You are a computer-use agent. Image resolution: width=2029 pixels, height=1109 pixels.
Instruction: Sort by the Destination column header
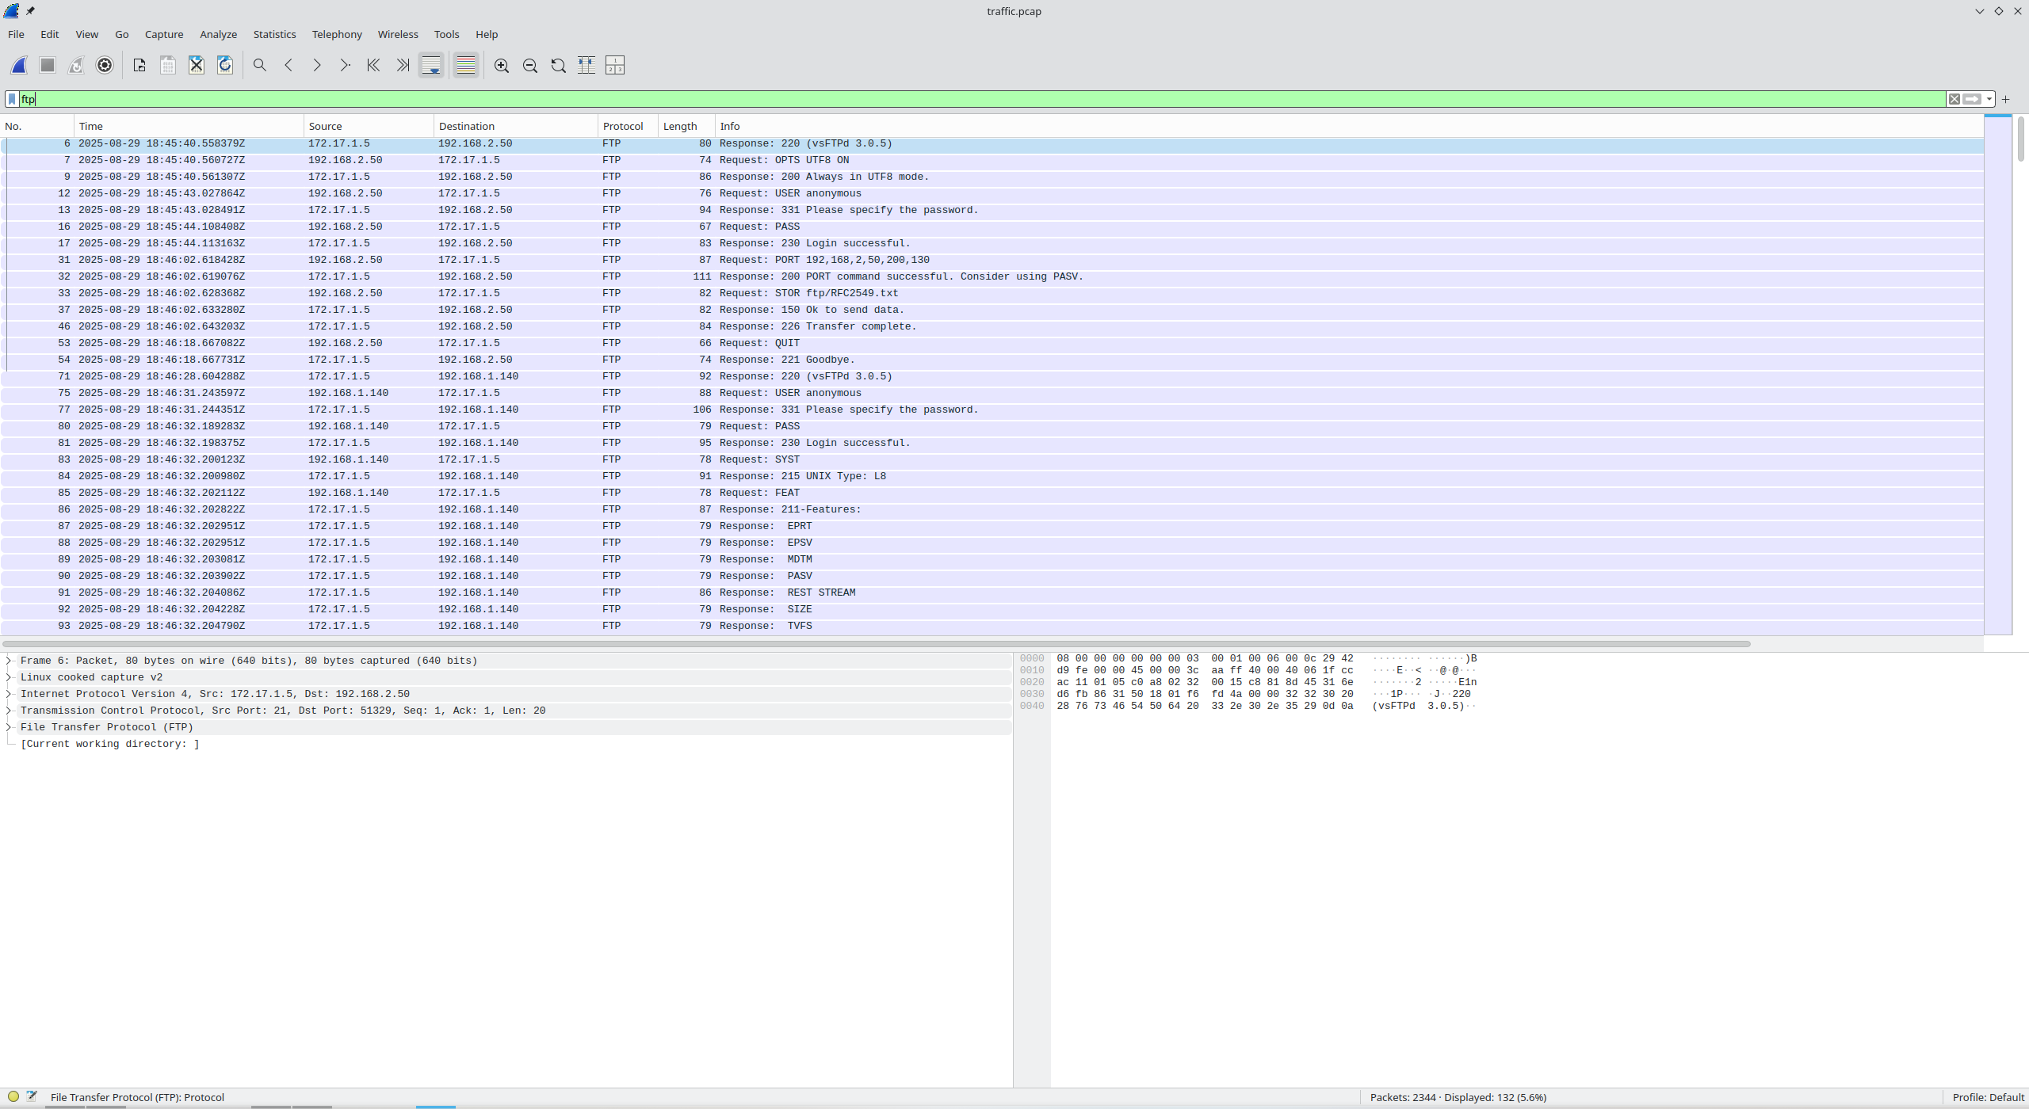[x=515, y=126]
